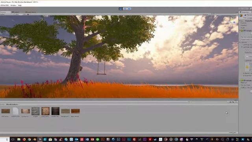Click the Unity icon in the taskbar

pyautogui.click(x=40, y=139)
